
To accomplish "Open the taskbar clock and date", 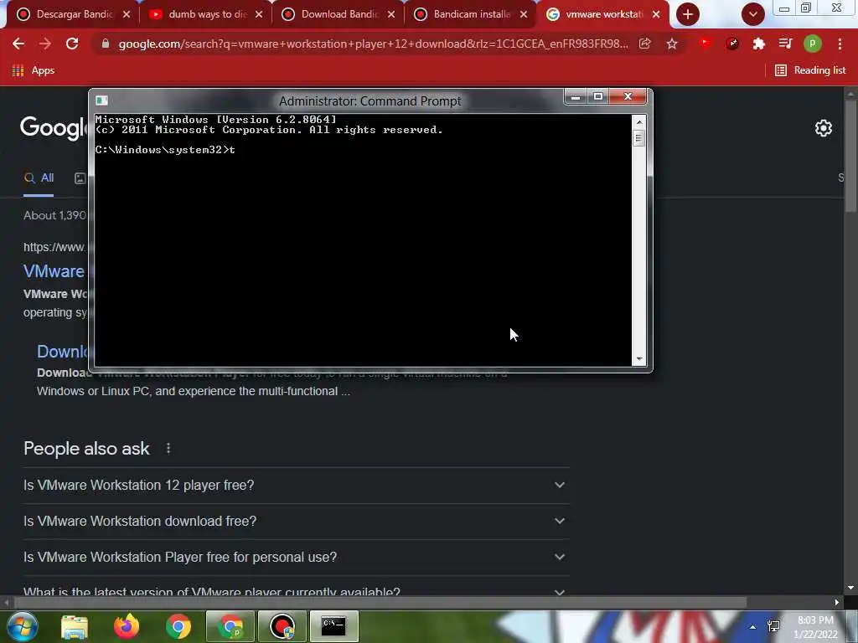I will (815, 628).
